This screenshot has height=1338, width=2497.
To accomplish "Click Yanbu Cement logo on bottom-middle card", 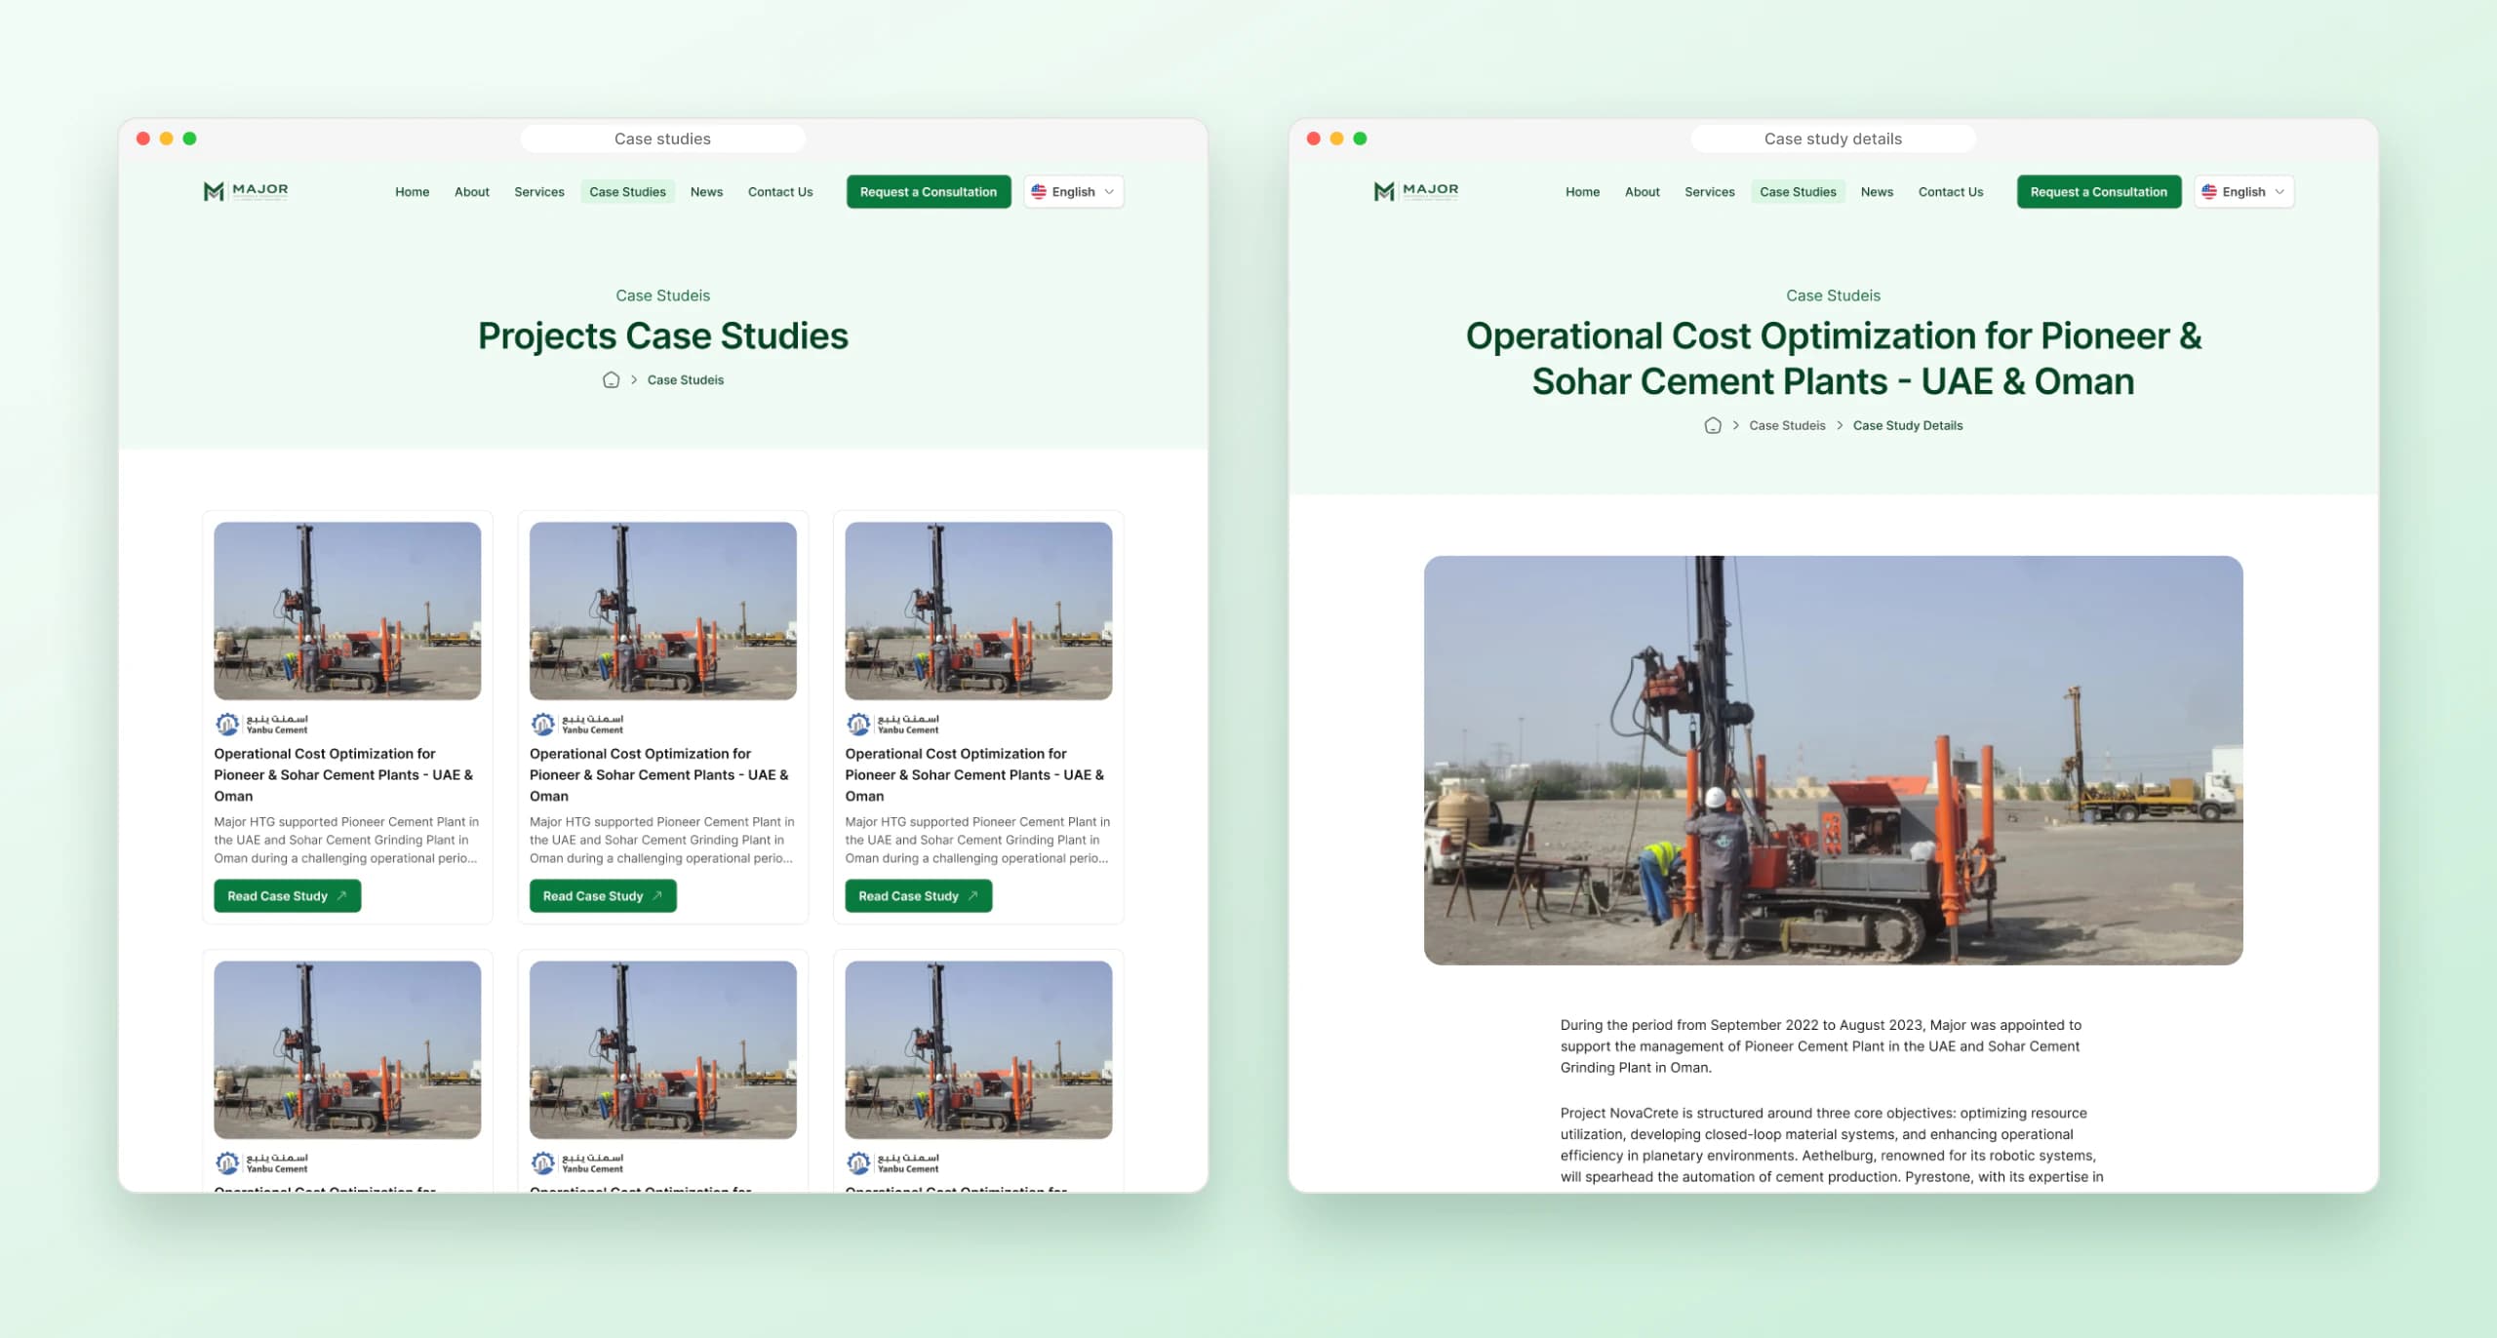I will pyautogui.click(x=577, y=1163).
